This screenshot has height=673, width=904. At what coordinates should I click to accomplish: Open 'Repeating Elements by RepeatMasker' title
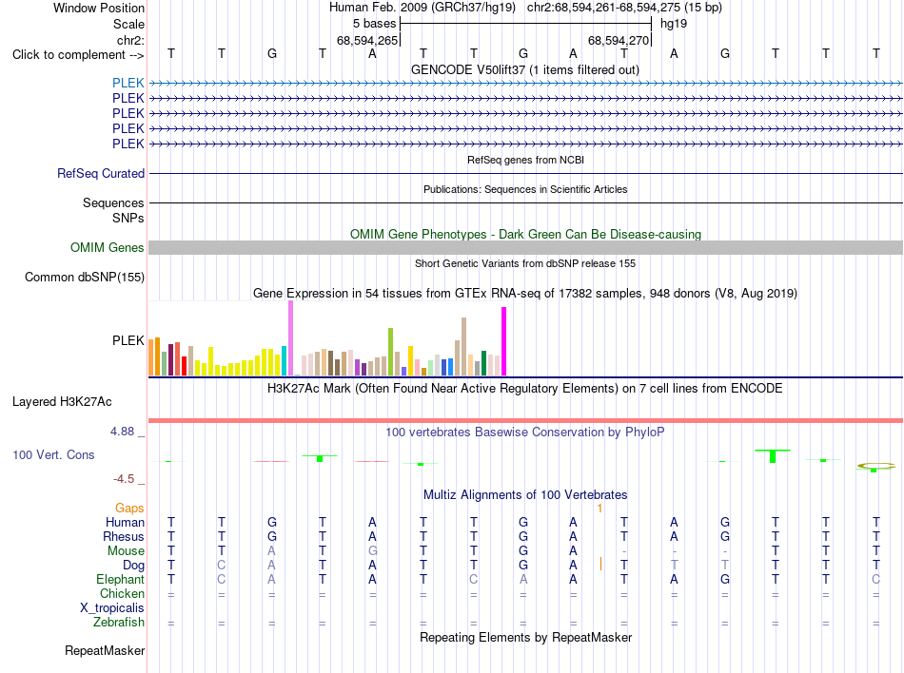(x=526, y=637)
